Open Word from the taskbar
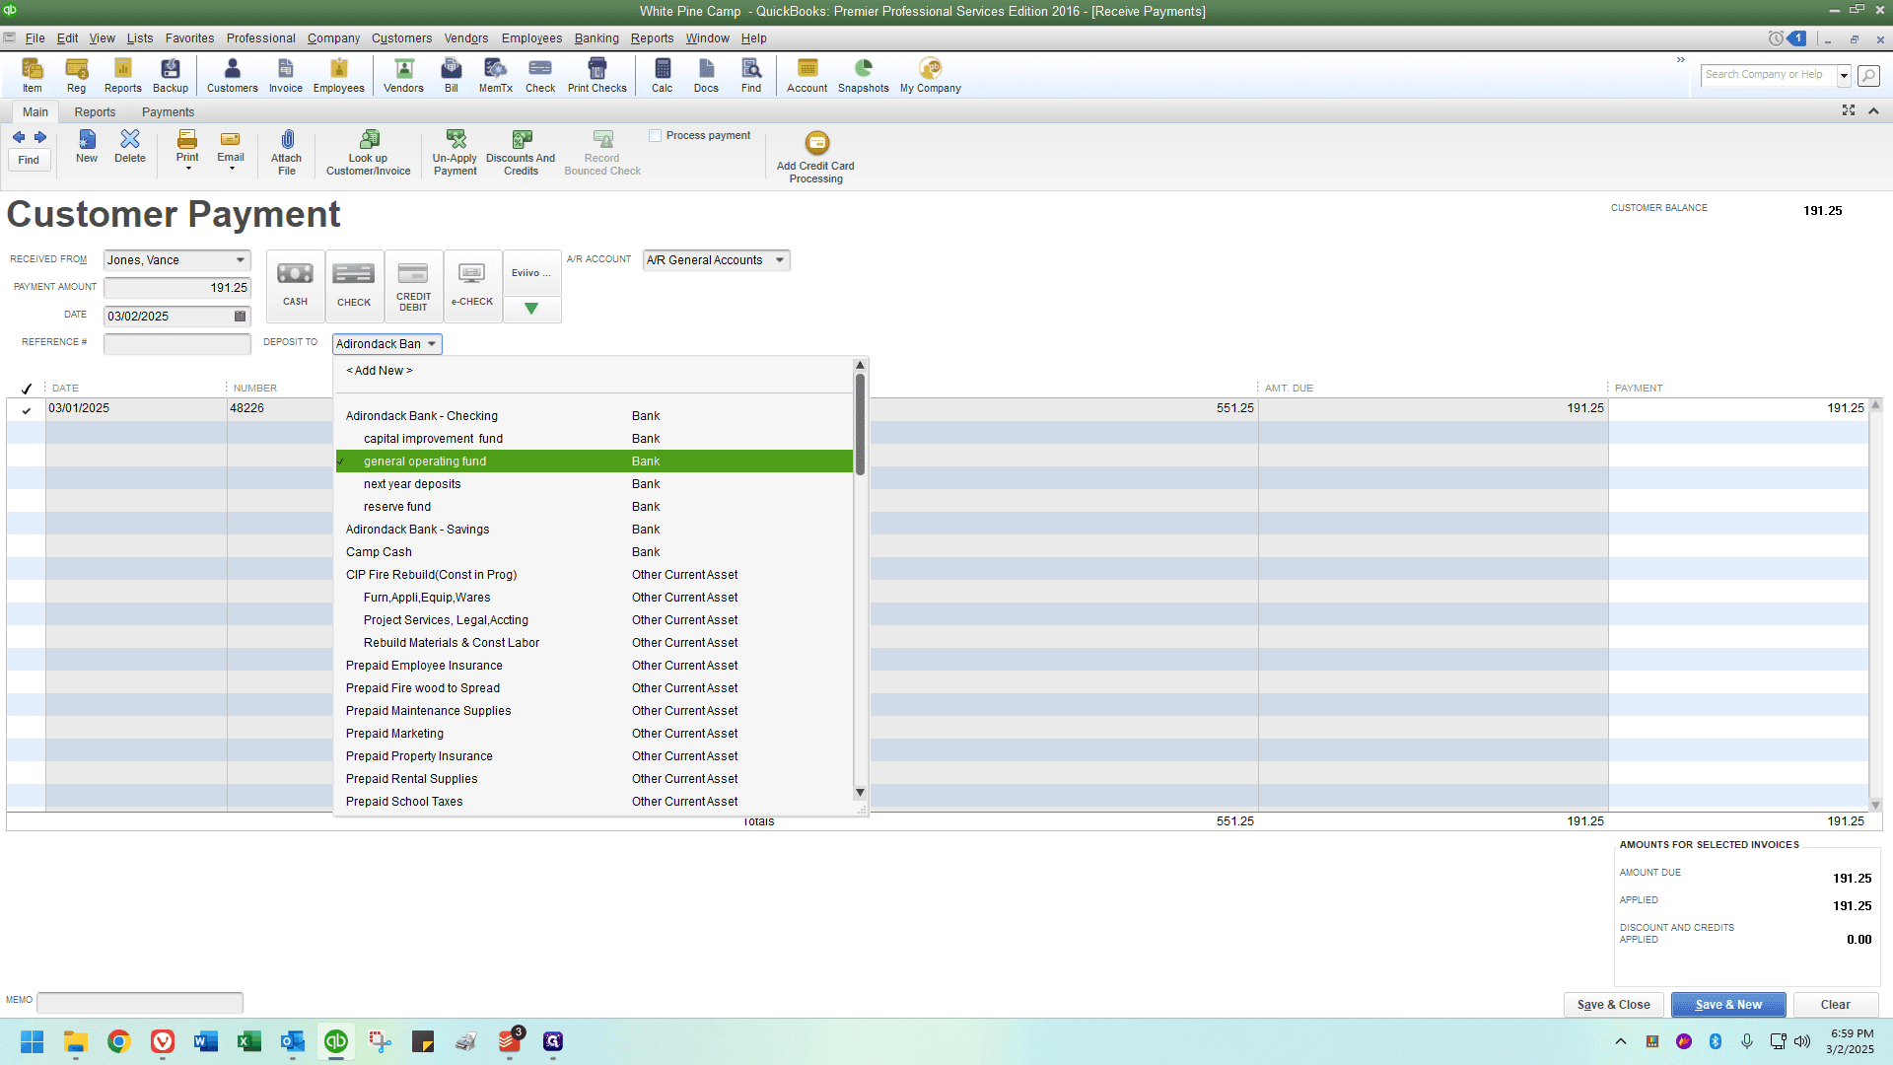This screenshot has width=1893, height=1065. pyautogui.click(x=206, y=1042)
